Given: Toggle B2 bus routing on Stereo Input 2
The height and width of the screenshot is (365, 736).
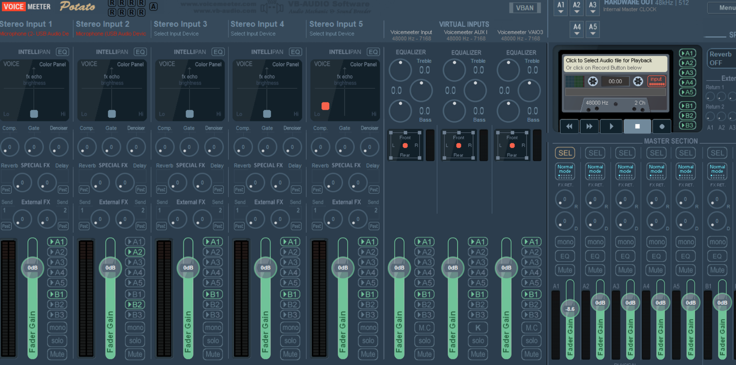Looking at the screenshot, I should coord(135,305).
